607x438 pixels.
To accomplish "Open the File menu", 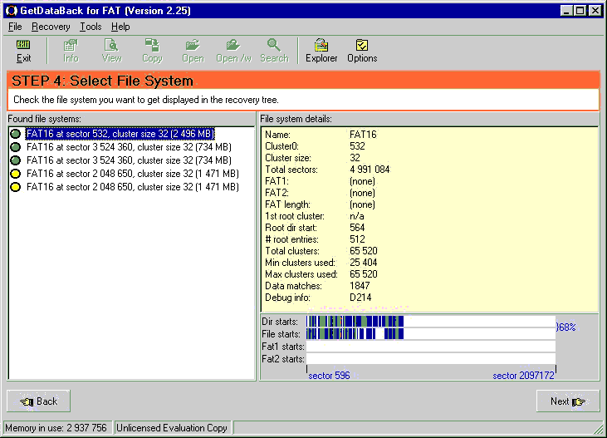I will pyautogui.click(x=15, y=27).
